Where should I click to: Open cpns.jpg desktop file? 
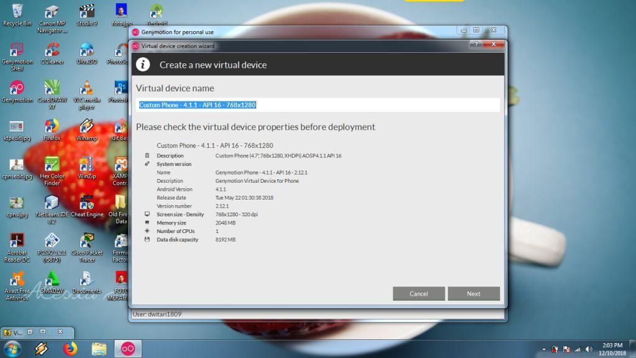click(x=17, y=206)
